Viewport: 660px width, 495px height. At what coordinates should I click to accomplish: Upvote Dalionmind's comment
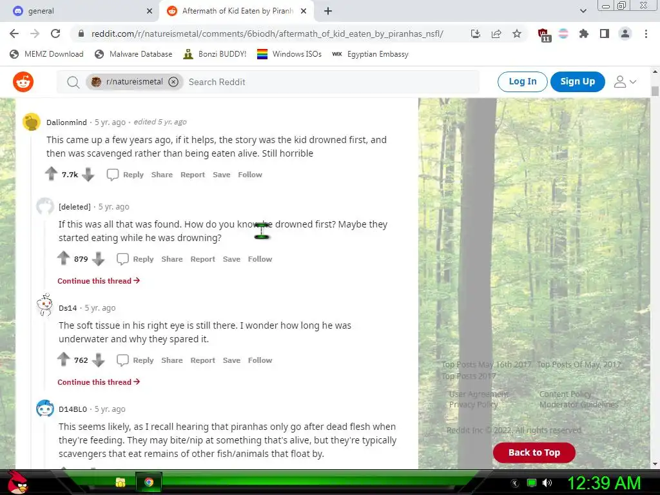click(52, 174)
